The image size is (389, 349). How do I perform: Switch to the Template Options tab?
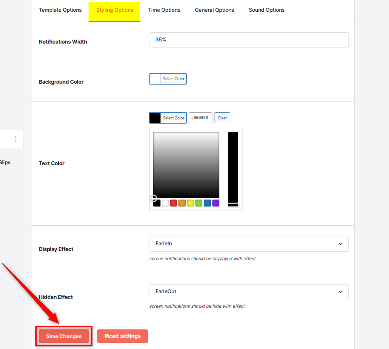point(60,10)
